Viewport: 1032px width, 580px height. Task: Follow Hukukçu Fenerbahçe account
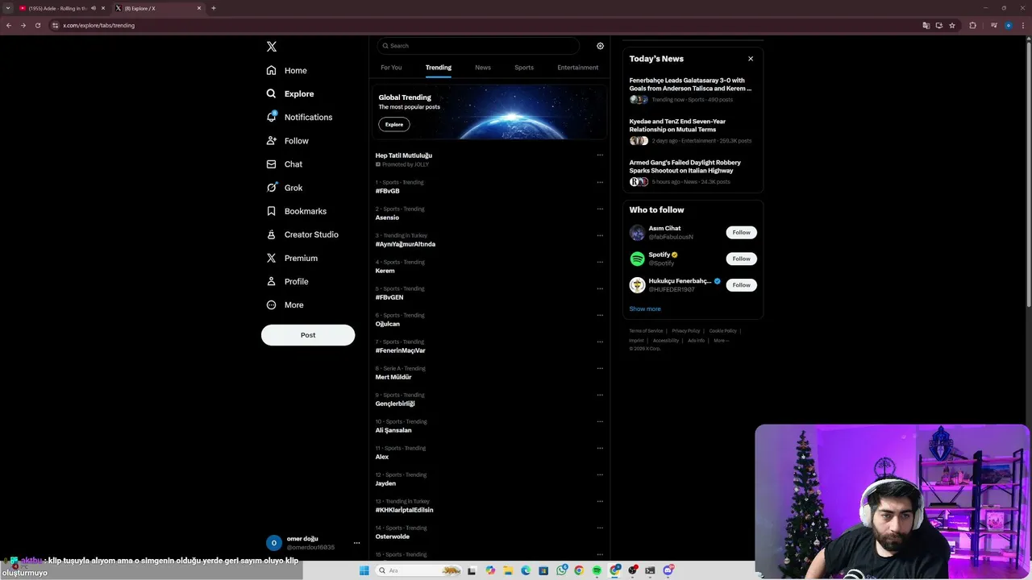pos(741,285)
